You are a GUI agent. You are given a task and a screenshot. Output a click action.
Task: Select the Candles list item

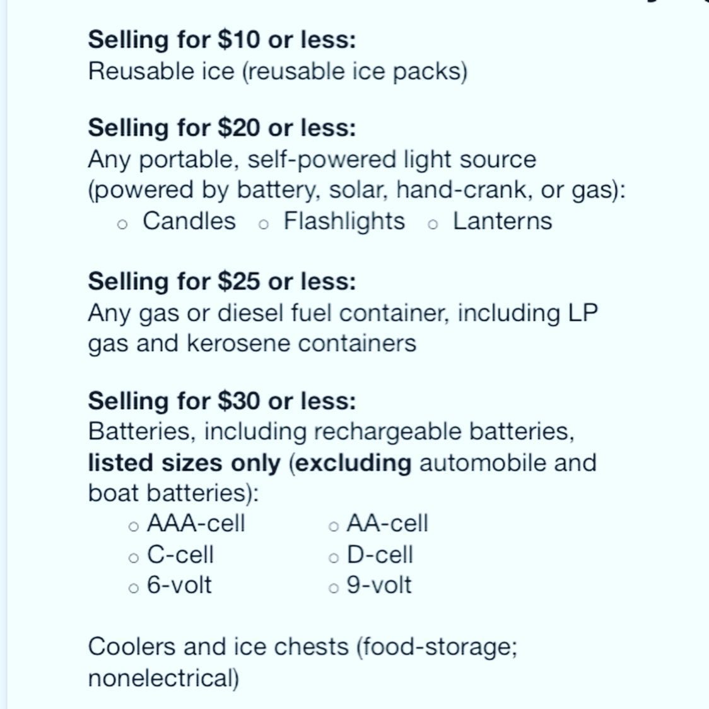tap(189, 221)
